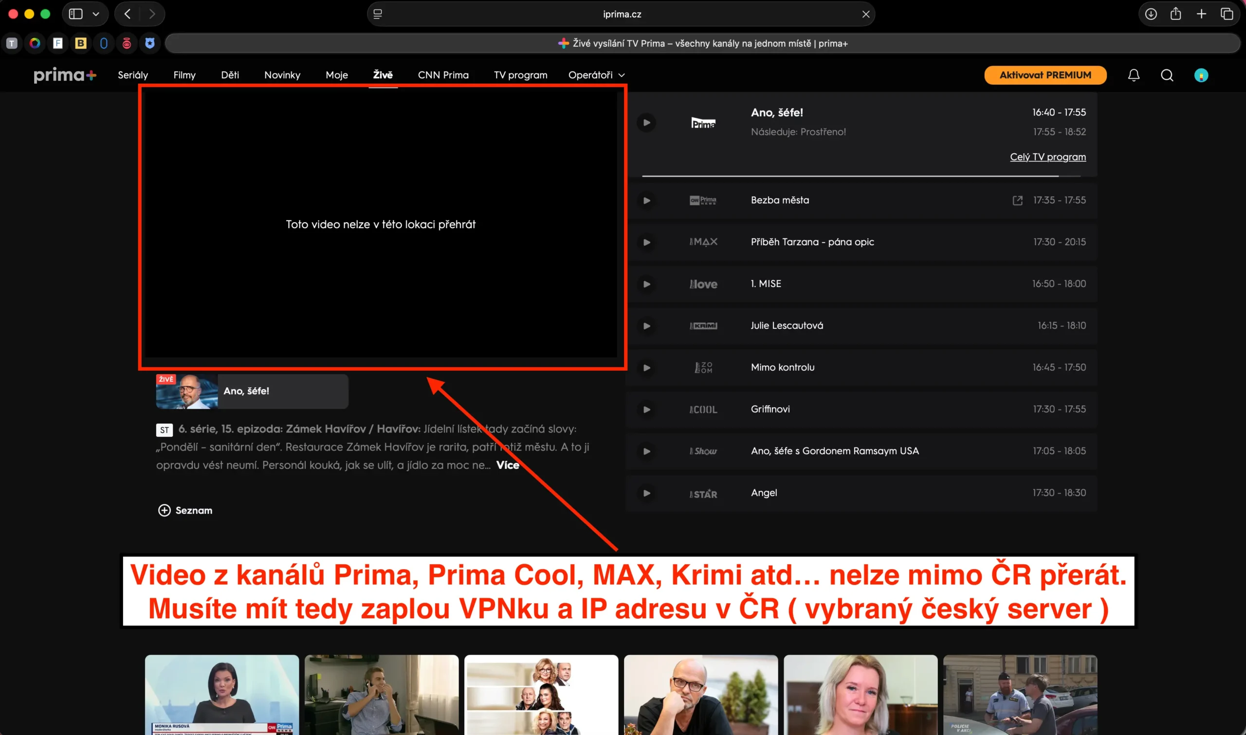Play the Prima MAX channel stream
The image size is (1246, 735).
coord(646,242)
